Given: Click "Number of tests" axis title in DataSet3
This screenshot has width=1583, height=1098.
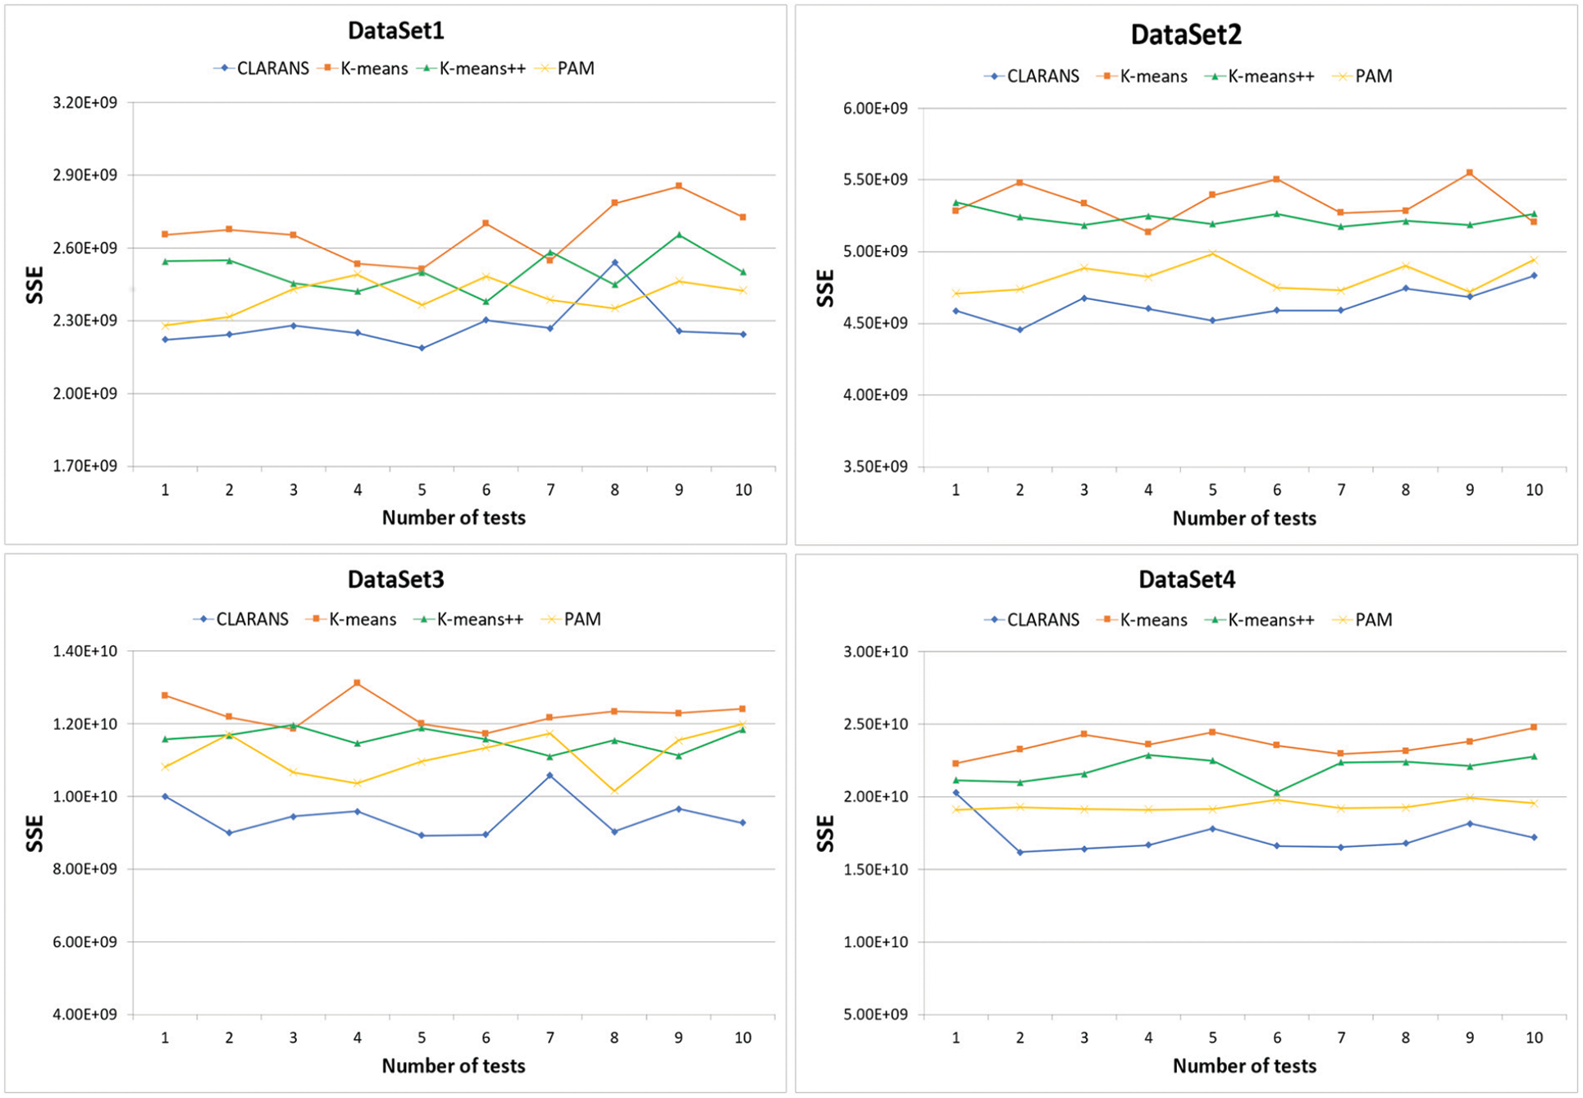Looking at the screenshot, I should pyautogui.click(x=453, y=1065).
